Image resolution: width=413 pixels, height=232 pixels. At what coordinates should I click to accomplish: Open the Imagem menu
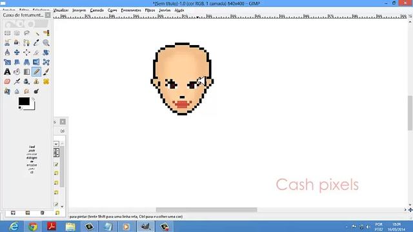[x=79, y=10]
